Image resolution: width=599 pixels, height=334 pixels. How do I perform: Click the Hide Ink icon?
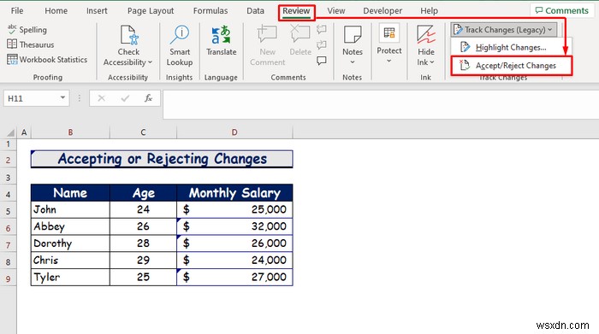click(x=426, y=35)
